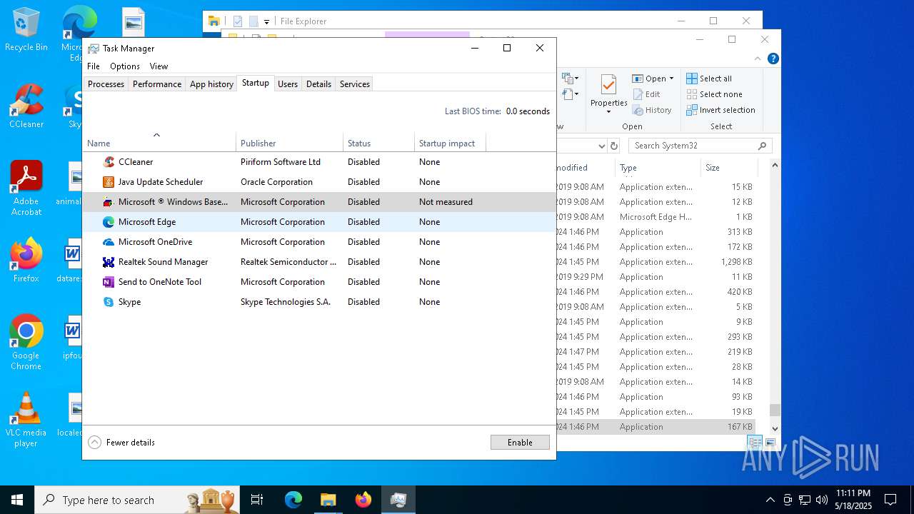Click the File Explorer icon in the taskbar
The width and height of the screenshot is (914, 514).
(x=328, y=500)
